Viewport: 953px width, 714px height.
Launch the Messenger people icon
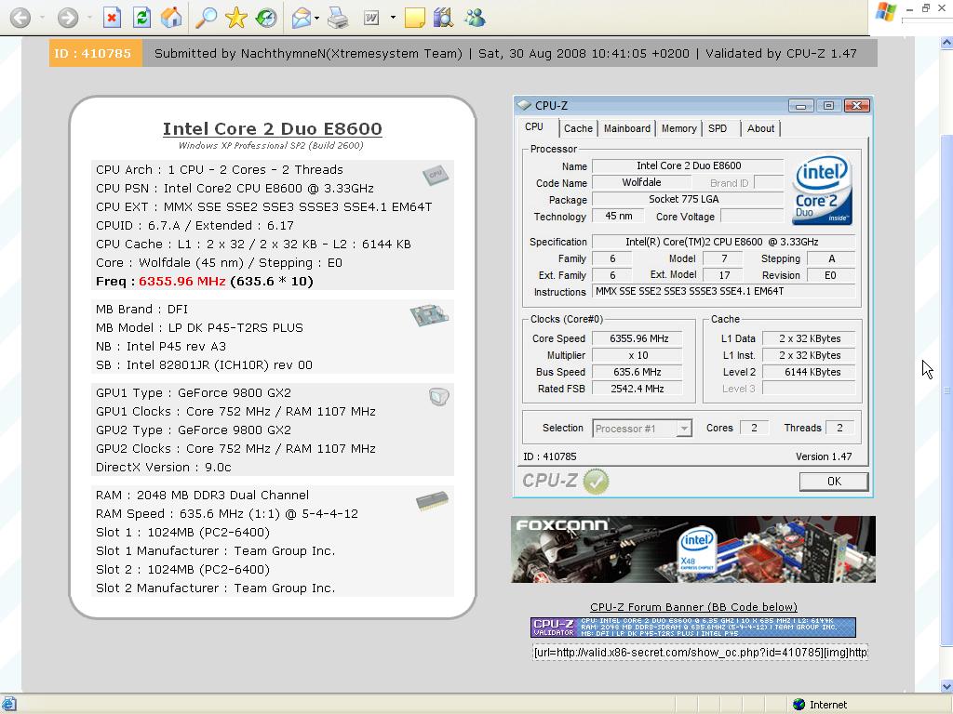pos(474,18)
